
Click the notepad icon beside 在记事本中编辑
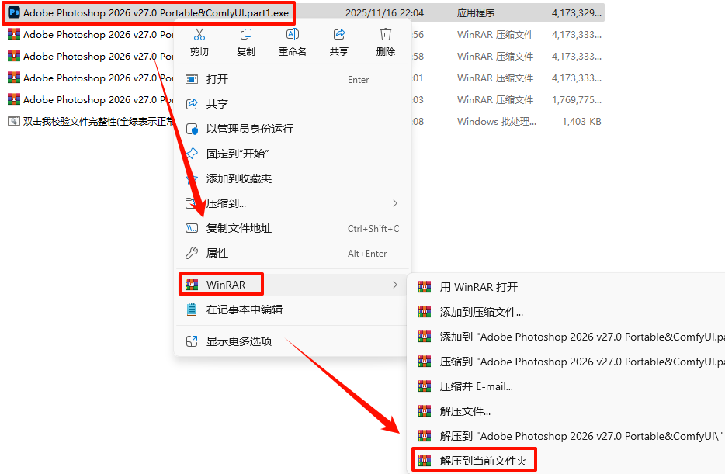[x=192, y=310]
